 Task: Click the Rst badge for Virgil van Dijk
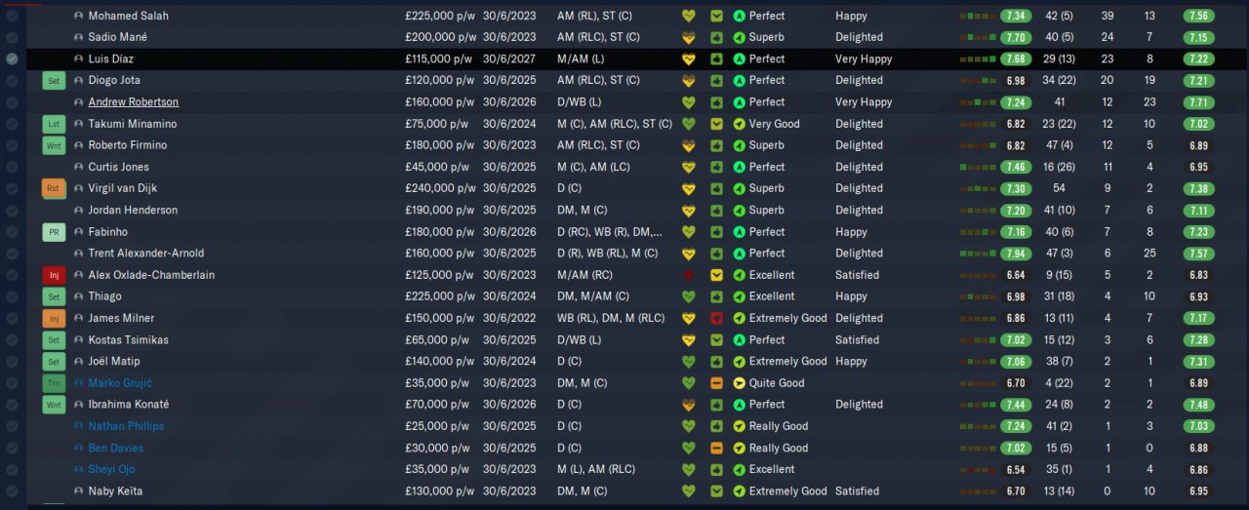coord(54,188)
